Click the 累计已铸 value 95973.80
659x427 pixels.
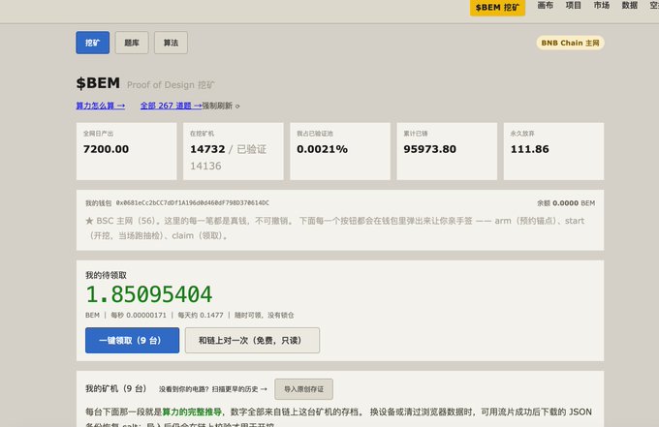click(x=429, y=149)
